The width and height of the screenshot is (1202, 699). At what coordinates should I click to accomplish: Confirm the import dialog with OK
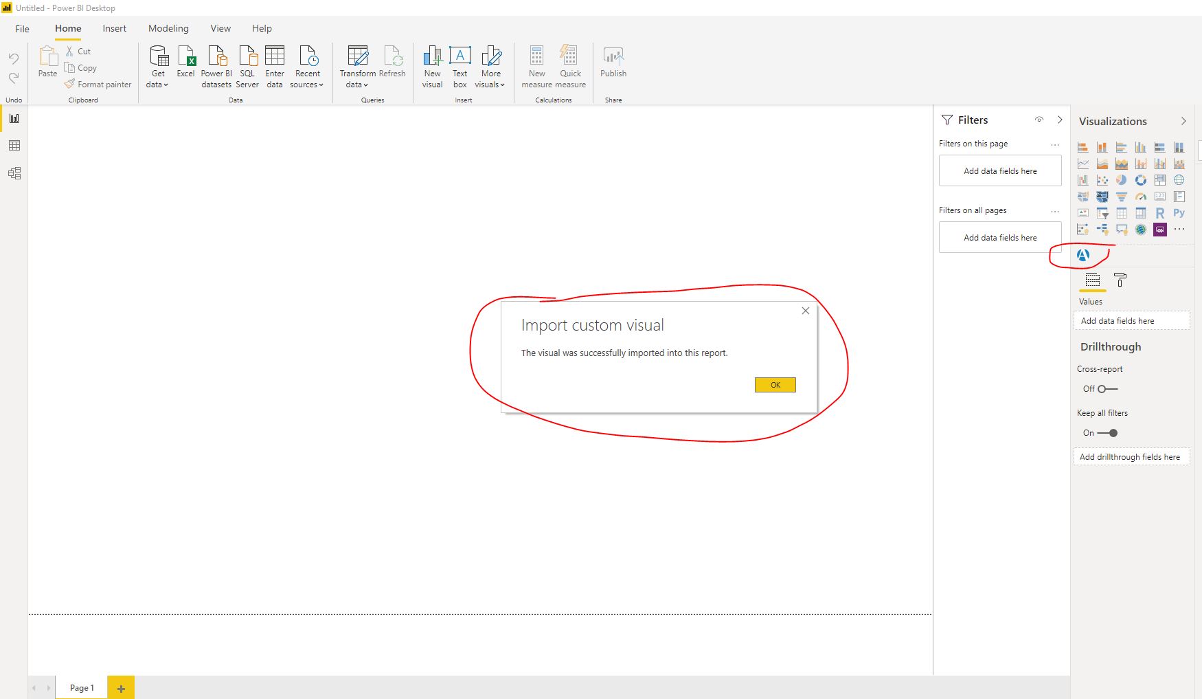click(x=775, y=385)
